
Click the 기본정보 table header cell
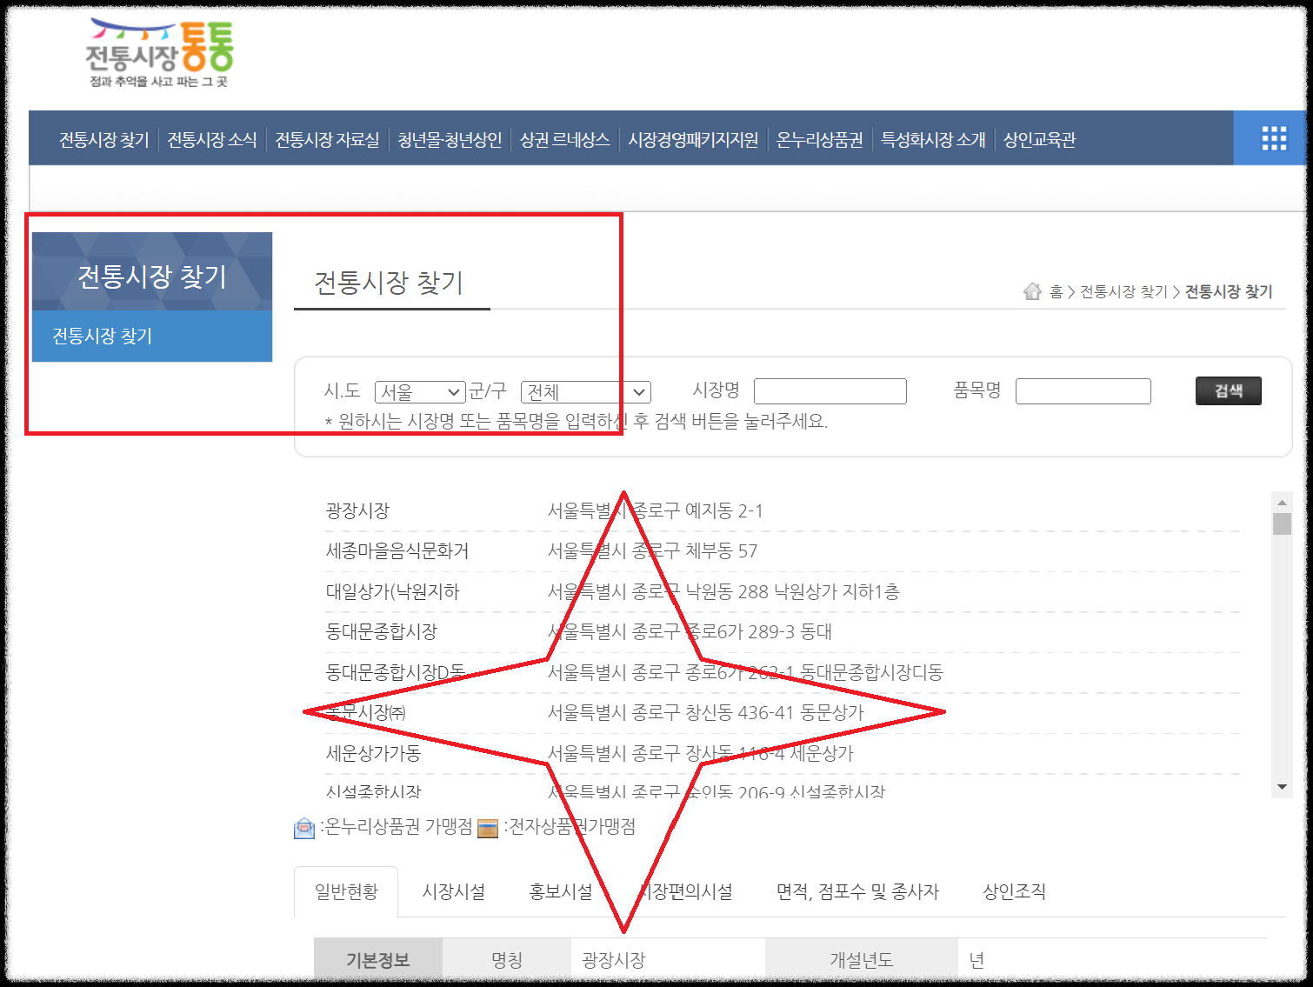point(378,960)
